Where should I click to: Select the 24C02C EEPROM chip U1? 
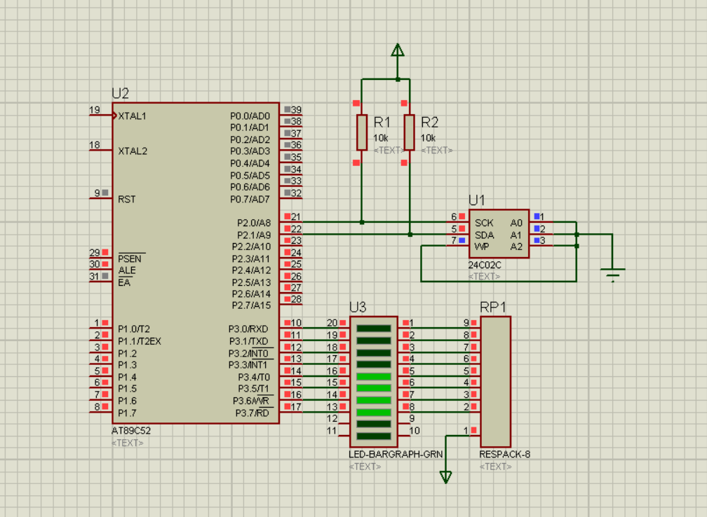pyautogui.click(x=499, y=234)
